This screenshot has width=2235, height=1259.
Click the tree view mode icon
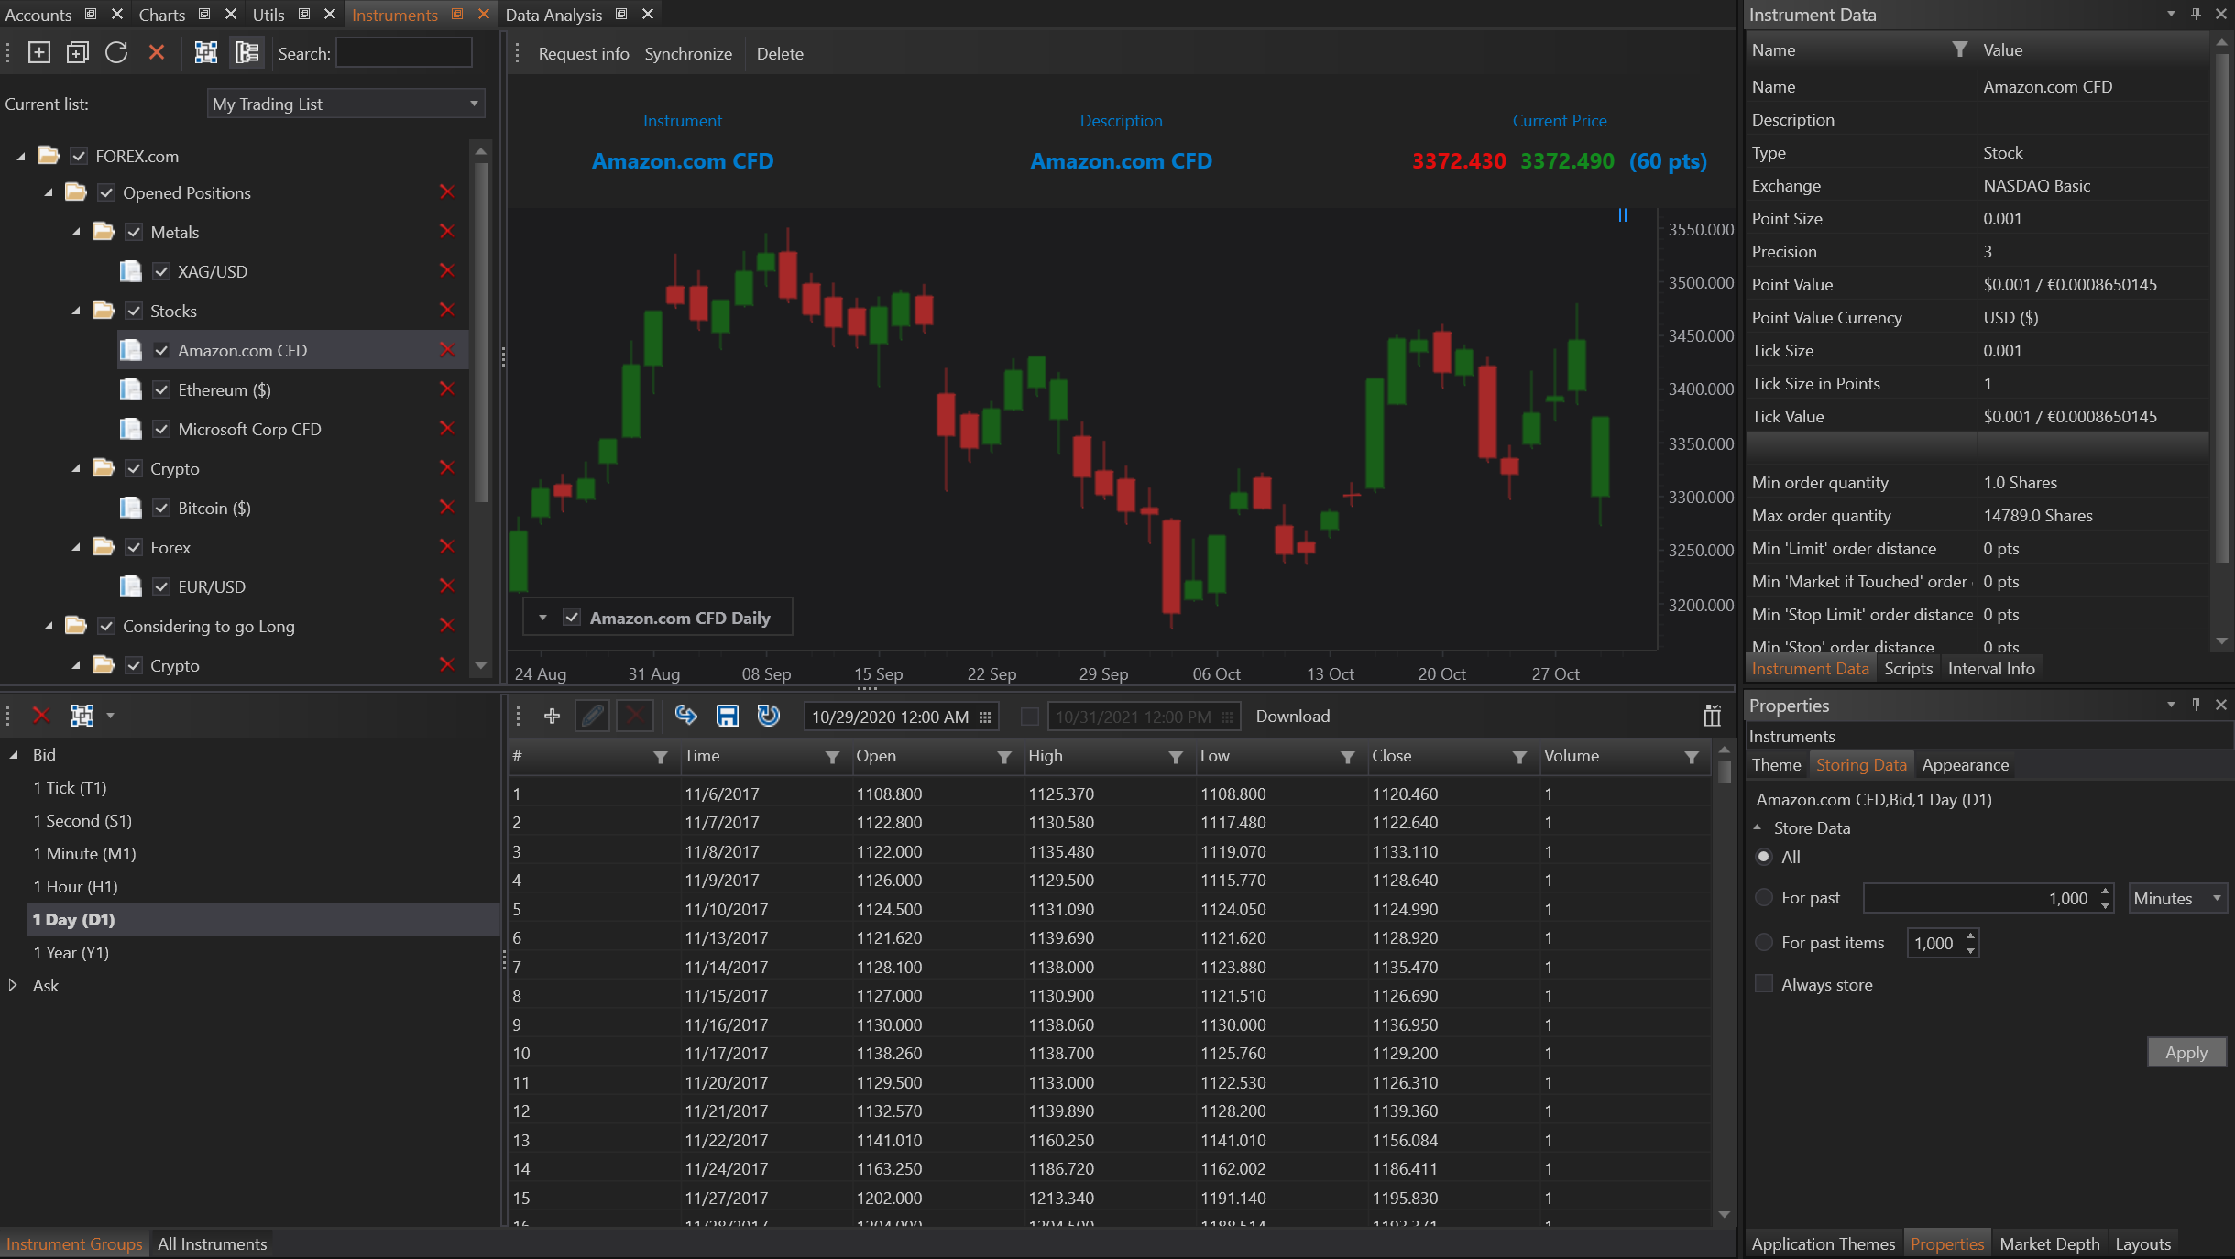point(247,53)
